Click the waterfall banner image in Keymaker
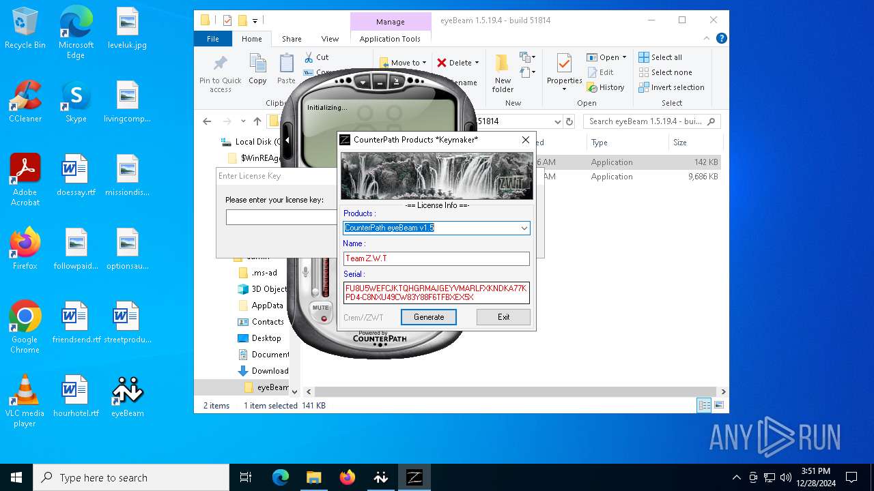The height and width of the screenshot is (491, 874). pyautogui.click(x=437, y=176)
